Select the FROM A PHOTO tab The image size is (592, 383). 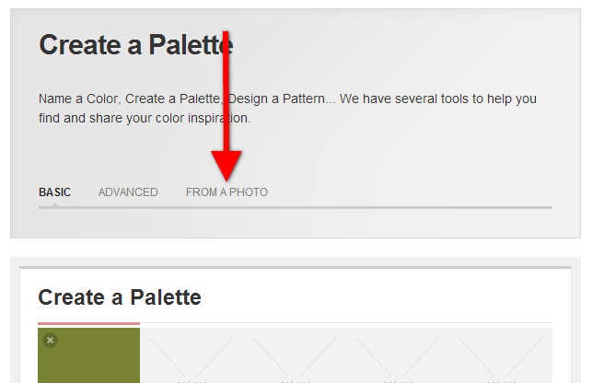(x=226, y=192)
